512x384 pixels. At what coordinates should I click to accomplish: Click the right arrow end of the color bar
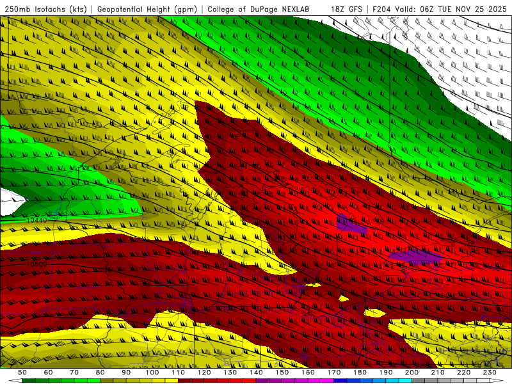[x=497, y=381]
